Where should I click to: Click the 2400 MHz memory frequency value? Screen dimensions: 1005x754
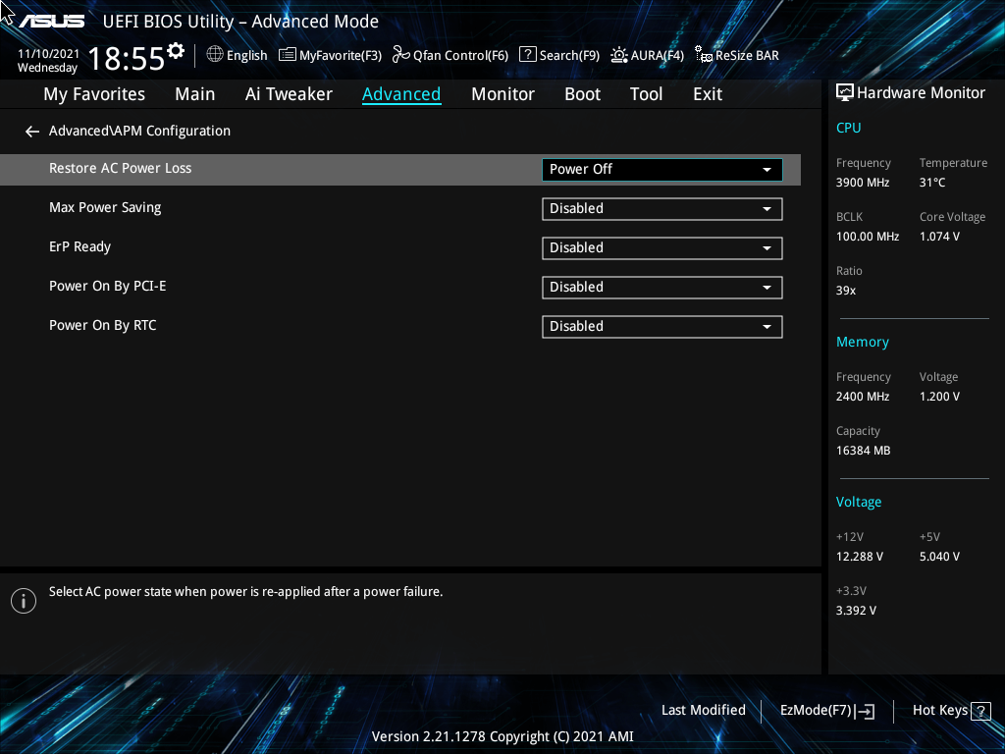click(863, 397)
